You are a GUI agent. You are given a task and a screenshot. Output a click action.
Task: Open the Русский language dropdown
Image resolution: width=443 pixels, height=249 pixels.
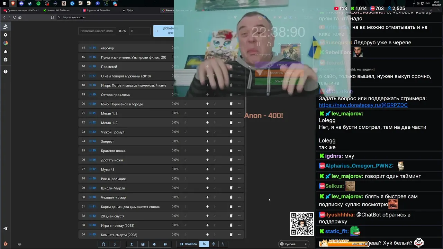point(293,244)
